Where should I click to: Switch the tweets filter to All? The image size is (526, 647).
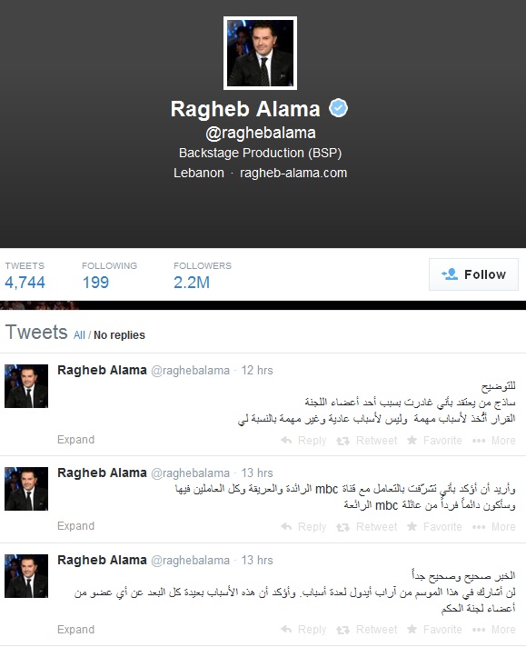pyautogui.click(x=79, y=335)
